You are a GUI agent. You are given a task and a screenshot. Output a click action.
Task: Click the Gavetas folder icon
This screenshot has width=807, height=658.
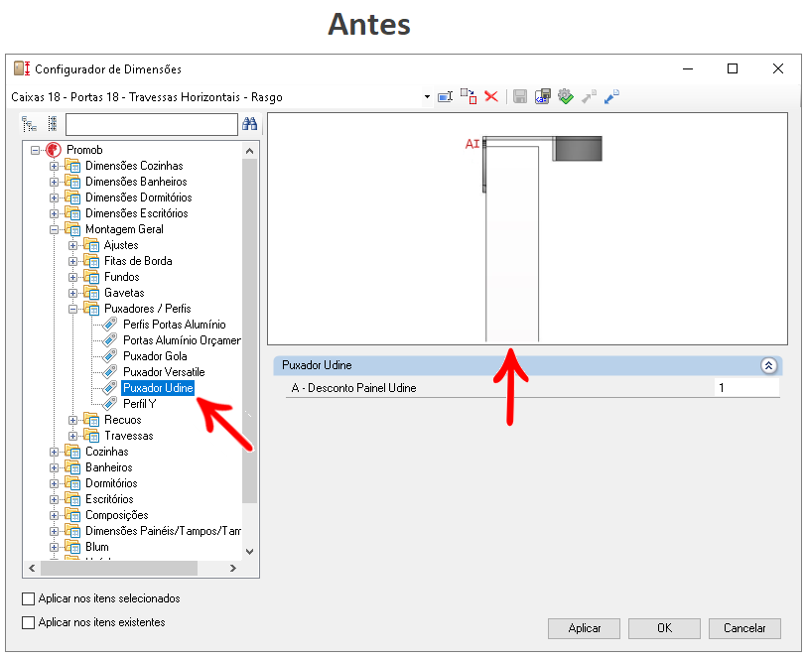click(91, 293)
